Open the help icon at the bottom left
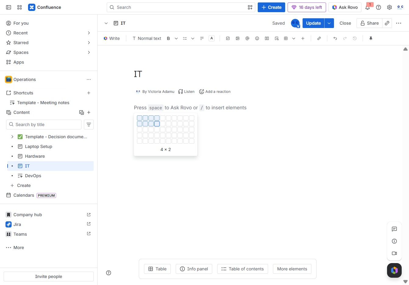This screenshot has height=285, width=409. pyautogui.click(x=109, y=273)
